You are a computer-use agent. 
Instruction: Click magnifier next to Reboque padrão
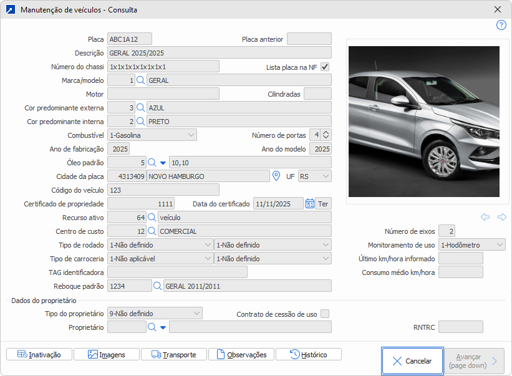(158, 286)
